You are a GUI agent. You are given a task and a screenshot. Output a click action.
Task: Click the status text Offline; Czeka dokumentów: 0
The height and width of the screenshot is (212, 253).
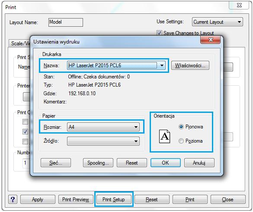pyautogui.click(x=99, y=77)
